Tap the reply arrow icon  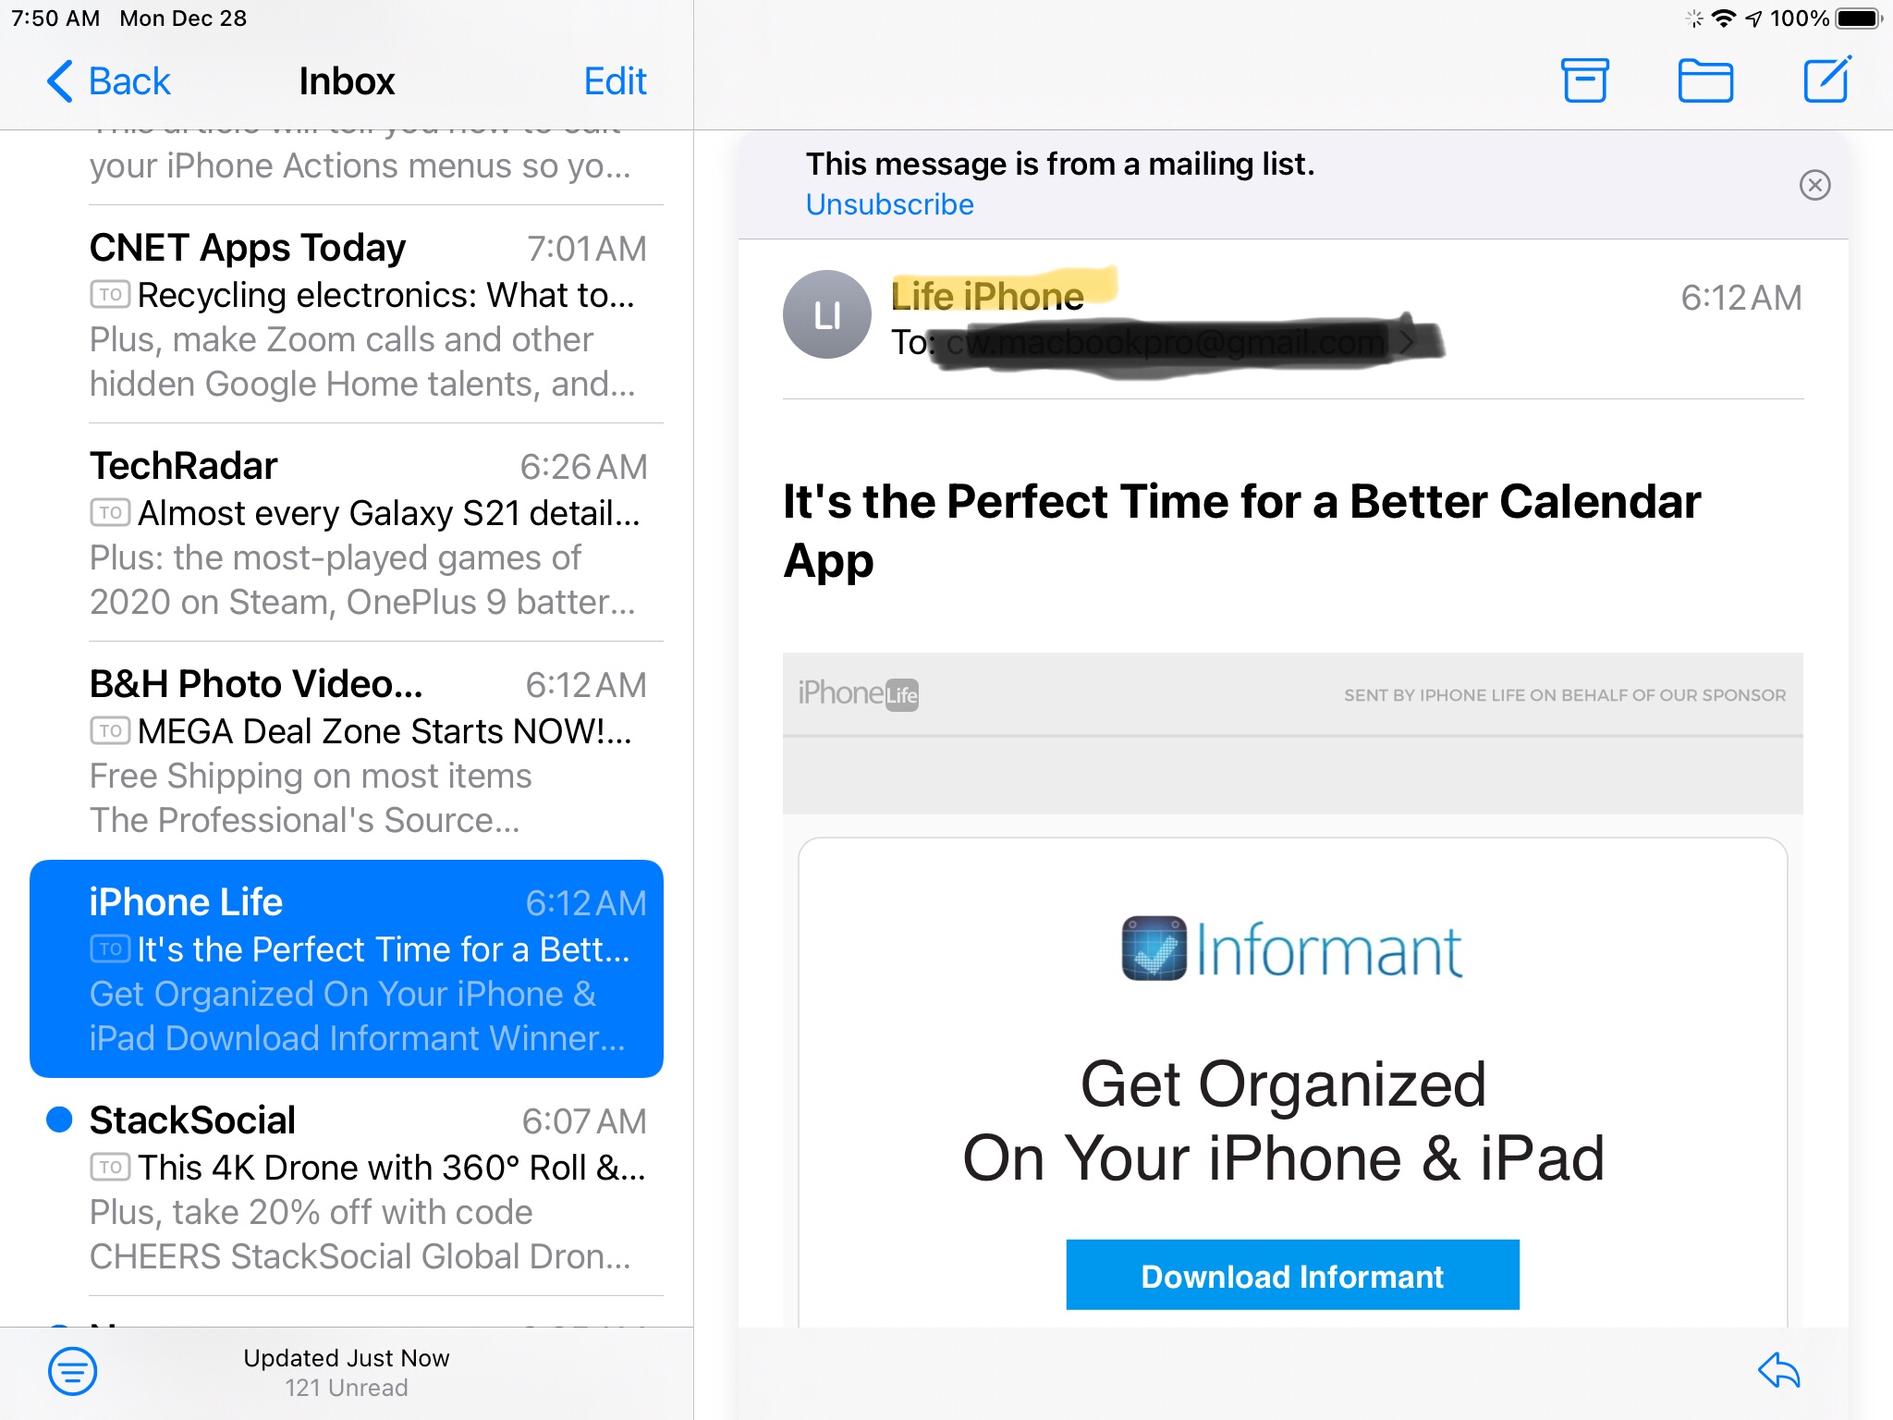(x=1778, y=1370)
